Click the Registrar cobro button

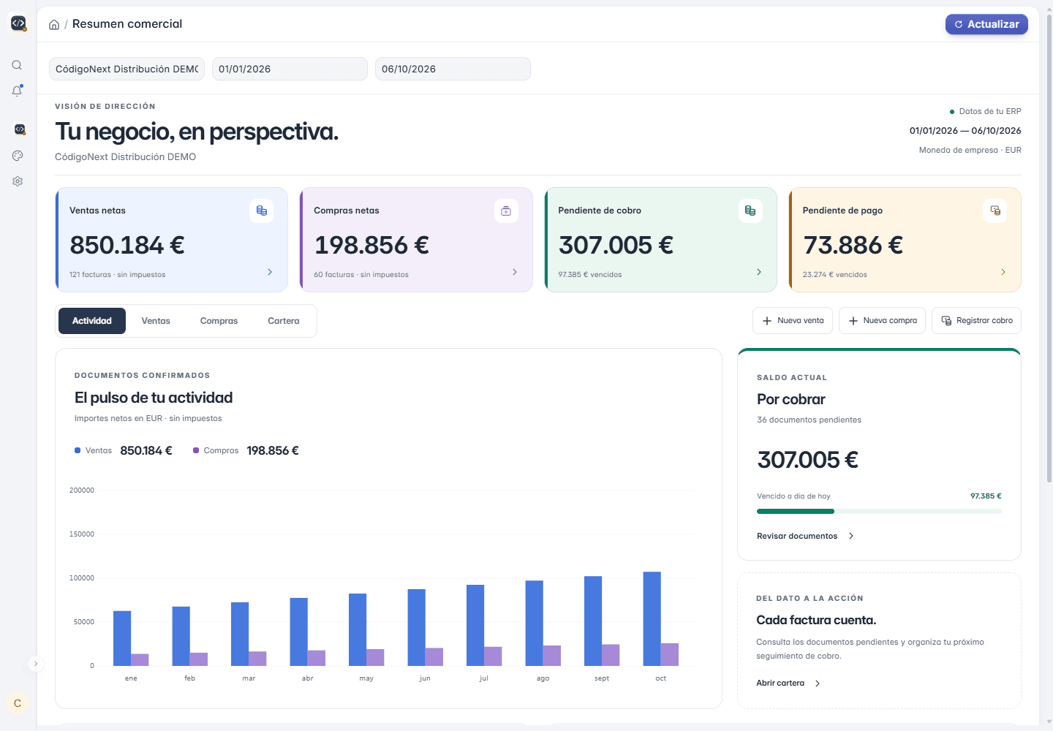pyautogui.click(x=976, y=320)
